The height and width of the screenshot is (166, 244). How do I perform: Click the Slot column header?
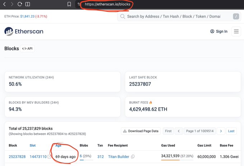pyautogui.click(x=33, y=145)
